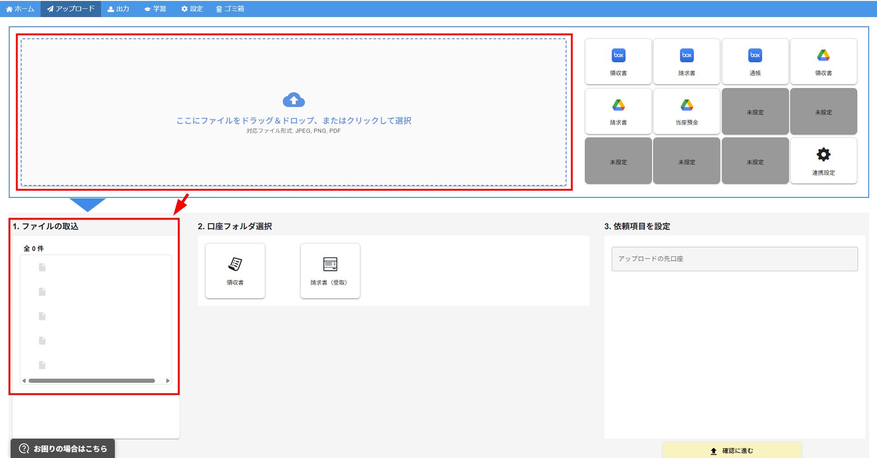
Task: Select the 請求書（受取） account folder
Action: tap(330, 271)
